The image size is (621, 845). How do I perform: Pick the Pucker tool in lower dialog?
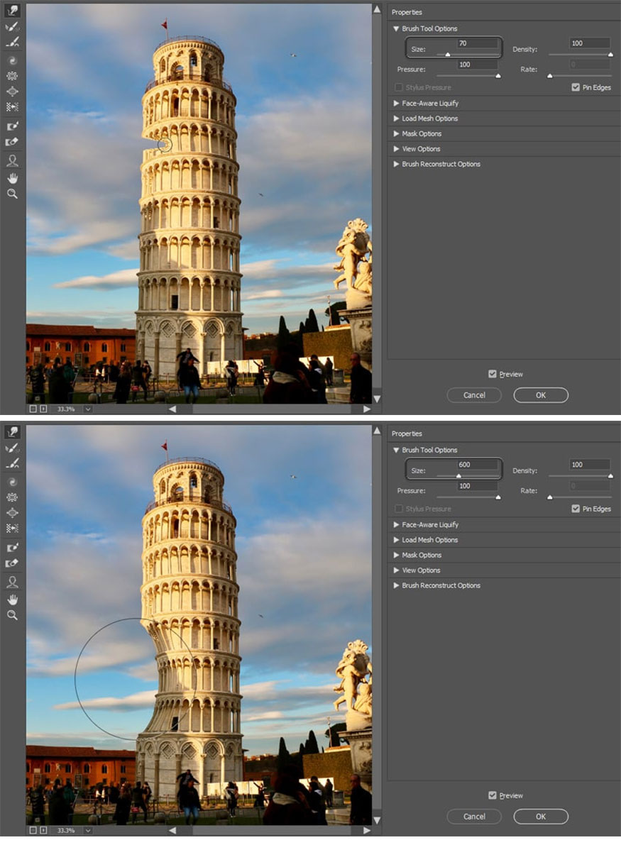click(x=12, y=497)
